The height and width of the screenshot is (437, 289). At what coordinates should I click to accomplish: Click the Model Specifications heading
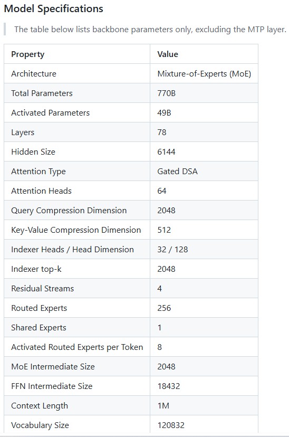tap(53, 8)
